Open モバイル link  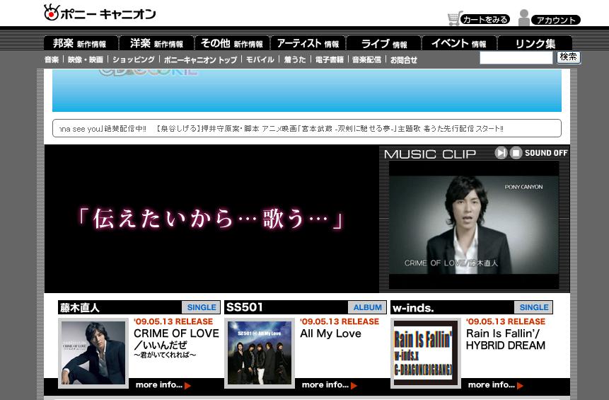pos(260,59)
